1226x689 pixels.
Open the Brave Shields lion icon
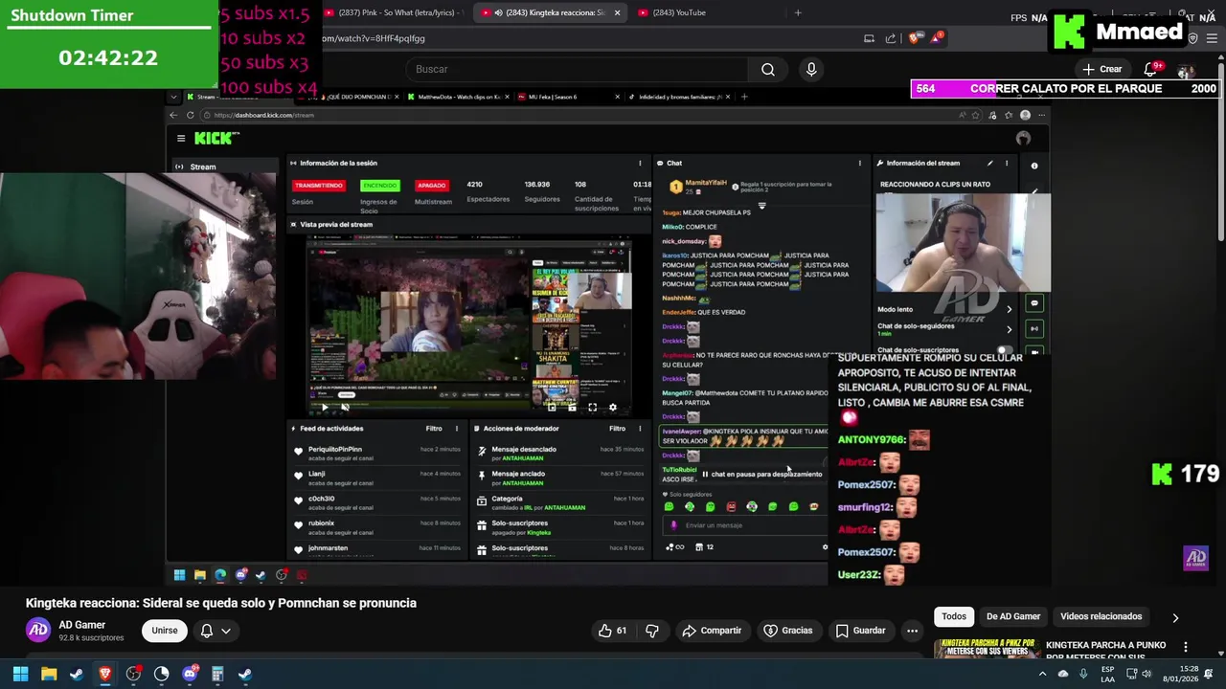(914, 38)
